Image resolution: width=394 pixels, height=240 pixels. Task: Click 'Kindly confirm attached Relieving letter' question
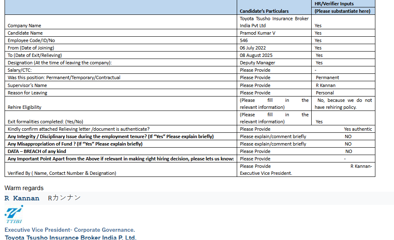click(x=78, y=129)
